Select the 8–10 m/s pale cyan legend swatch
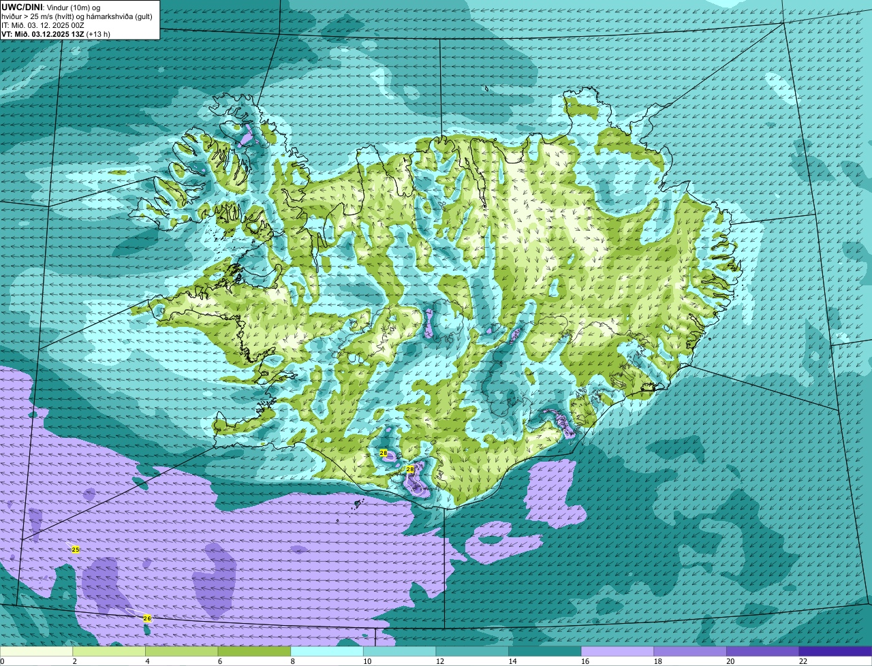 tap(327, 651)
